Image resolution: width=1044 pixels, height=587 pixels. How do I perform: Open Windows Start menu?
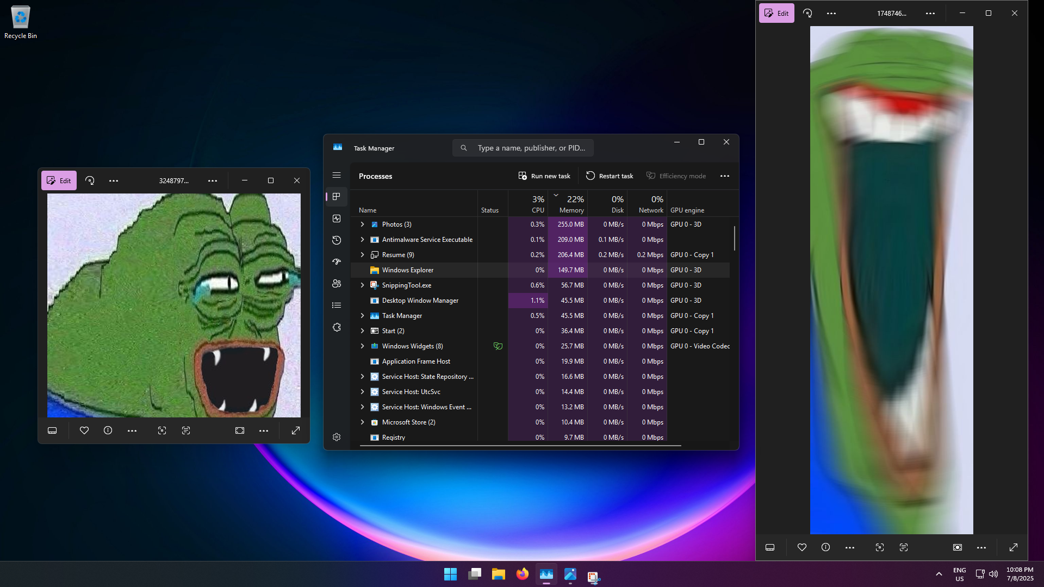click(451, 574)
